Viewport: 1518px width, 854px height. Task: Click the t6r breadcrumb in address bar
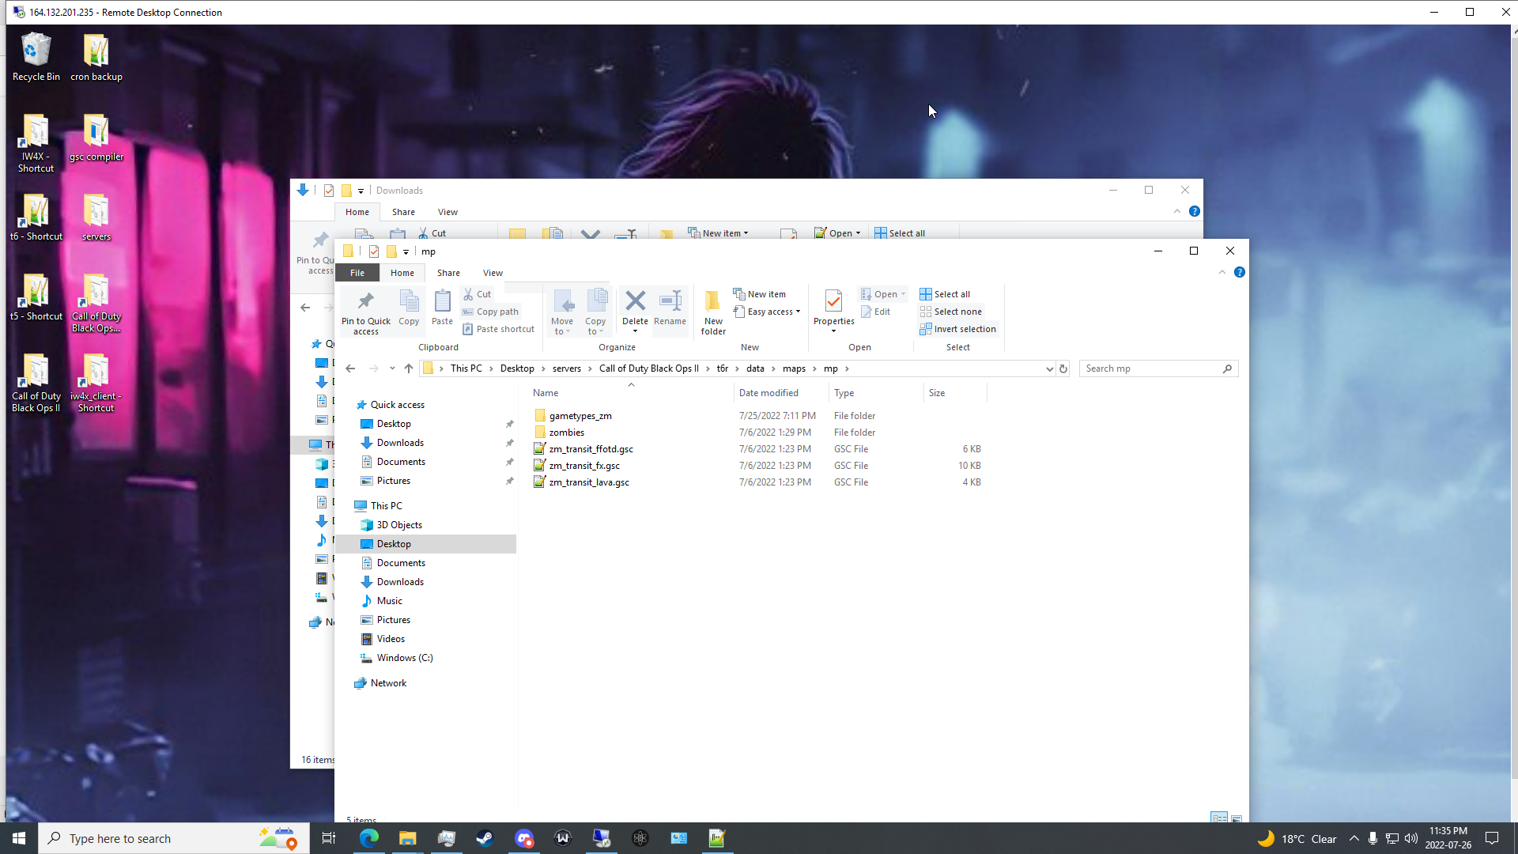722,368
